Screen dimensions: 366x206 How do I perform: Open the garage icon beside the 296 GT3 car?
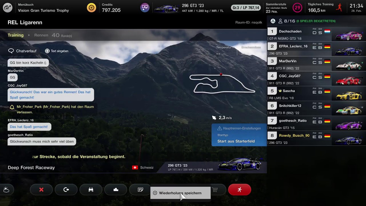point(145,7)
